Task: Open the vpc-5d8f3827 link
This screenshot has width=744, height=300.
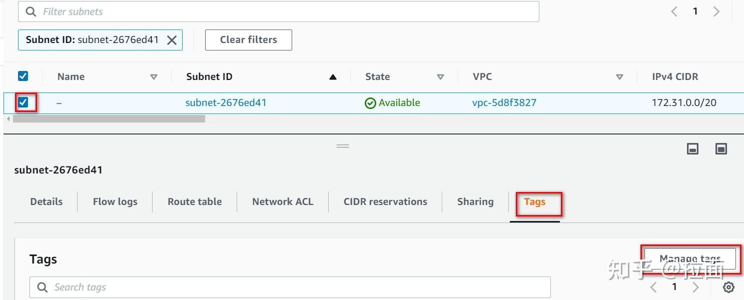Action: (x=504, y=103)
